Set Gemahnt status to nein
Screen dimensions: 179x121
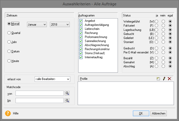point(163,62)
